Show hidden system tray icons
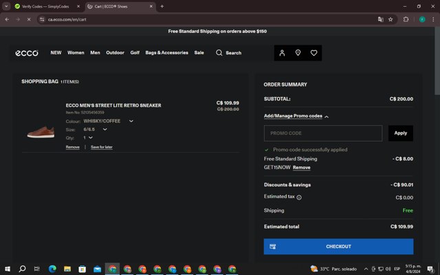 tap(366, 269)
